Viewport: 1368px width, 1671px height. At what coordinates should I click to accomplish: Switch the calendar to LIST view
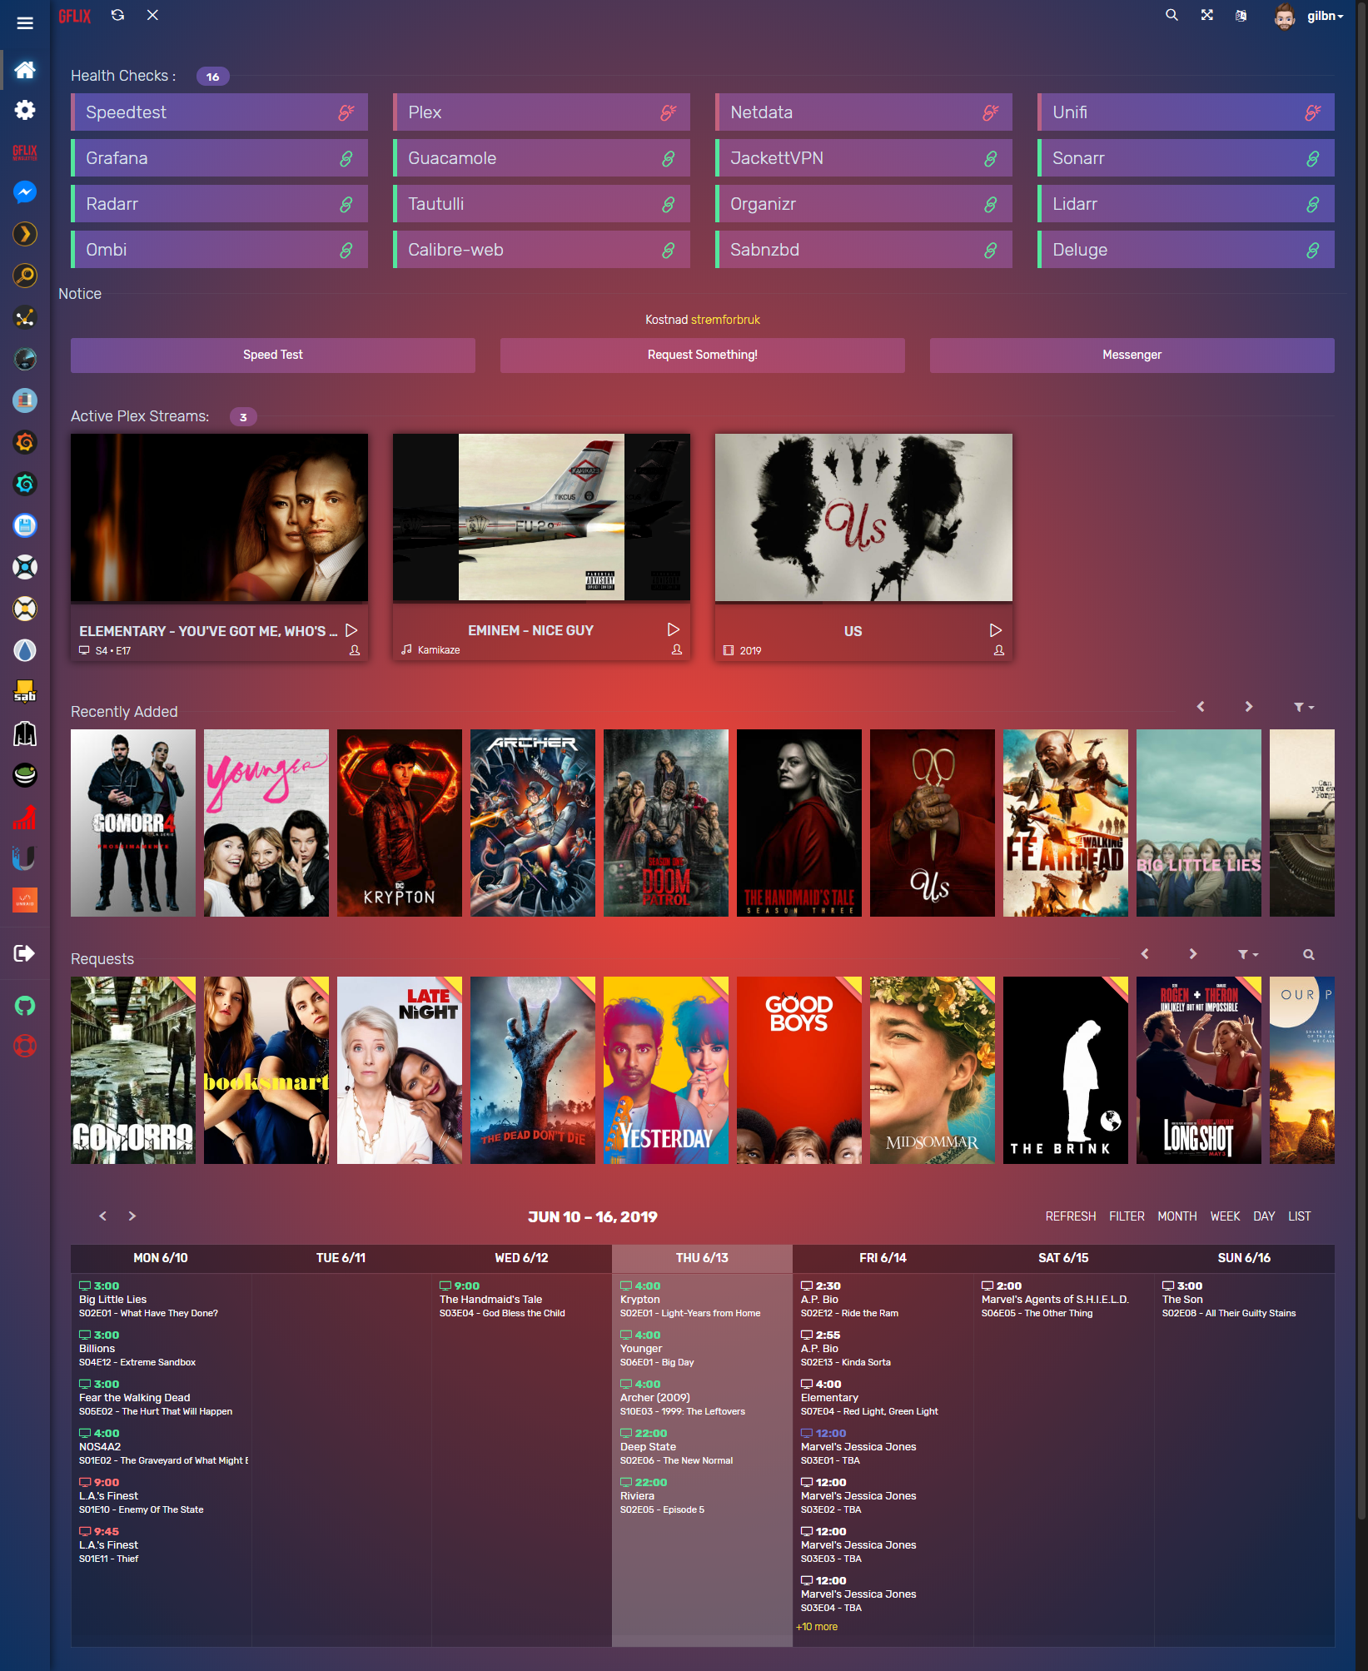(1299, 1216)
